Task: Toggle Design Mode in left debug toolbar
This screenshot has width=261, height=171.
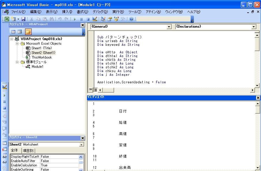Action: [5, 87]
